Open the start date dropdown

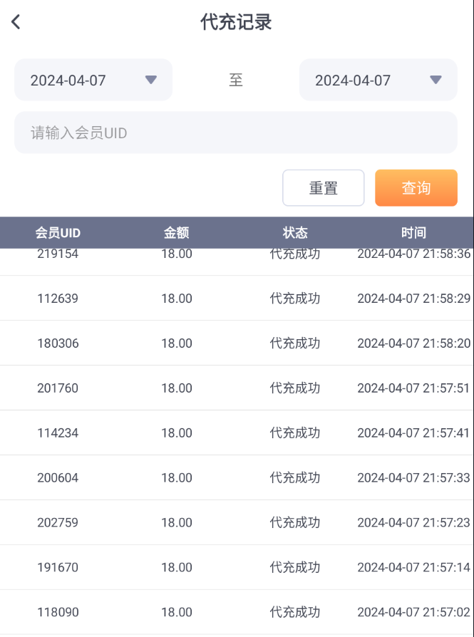click(x=93, y=80)
